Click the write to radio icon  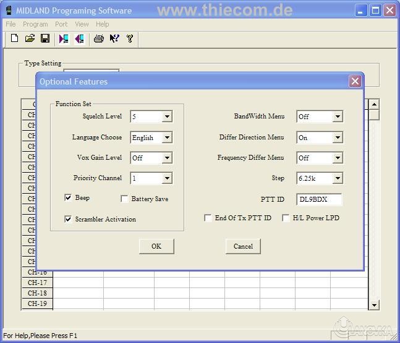79,39
